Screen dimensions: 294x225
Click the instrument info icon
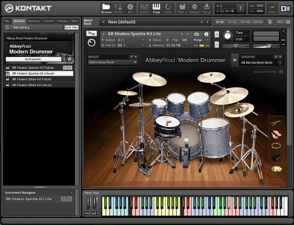(206, 34)
